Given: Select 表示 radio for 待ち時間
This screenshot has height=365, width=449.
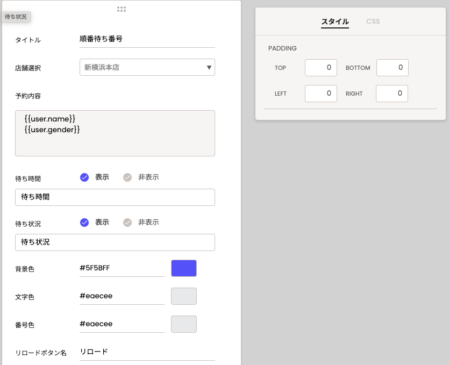Looking at the screenshot, I should [x=84, y=177].
